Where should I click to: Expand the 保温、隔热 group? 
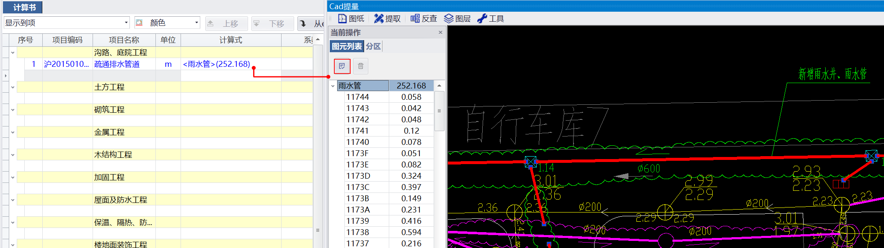click(x=13, y=223)
